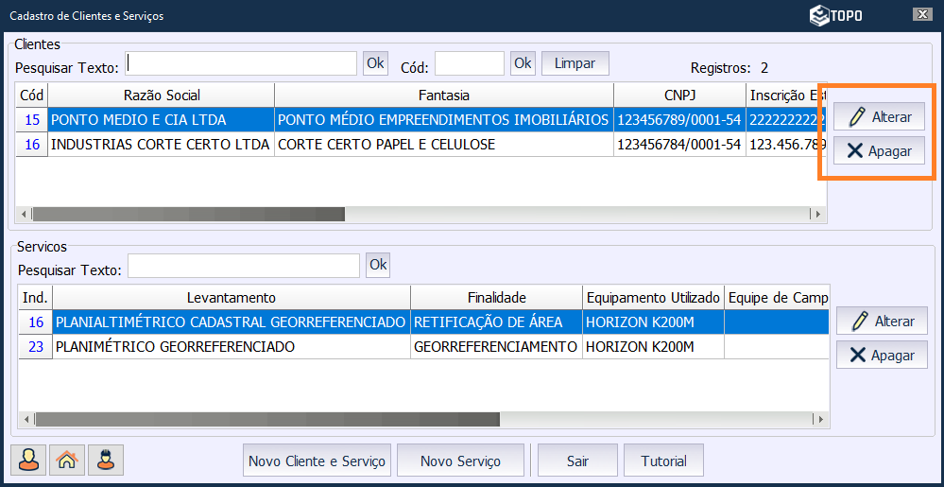This screenshot has width=944, height=487.
Task: Select the INDUSTRIAS CORTE CERTO LTDA row
Action: coord(160,145)
